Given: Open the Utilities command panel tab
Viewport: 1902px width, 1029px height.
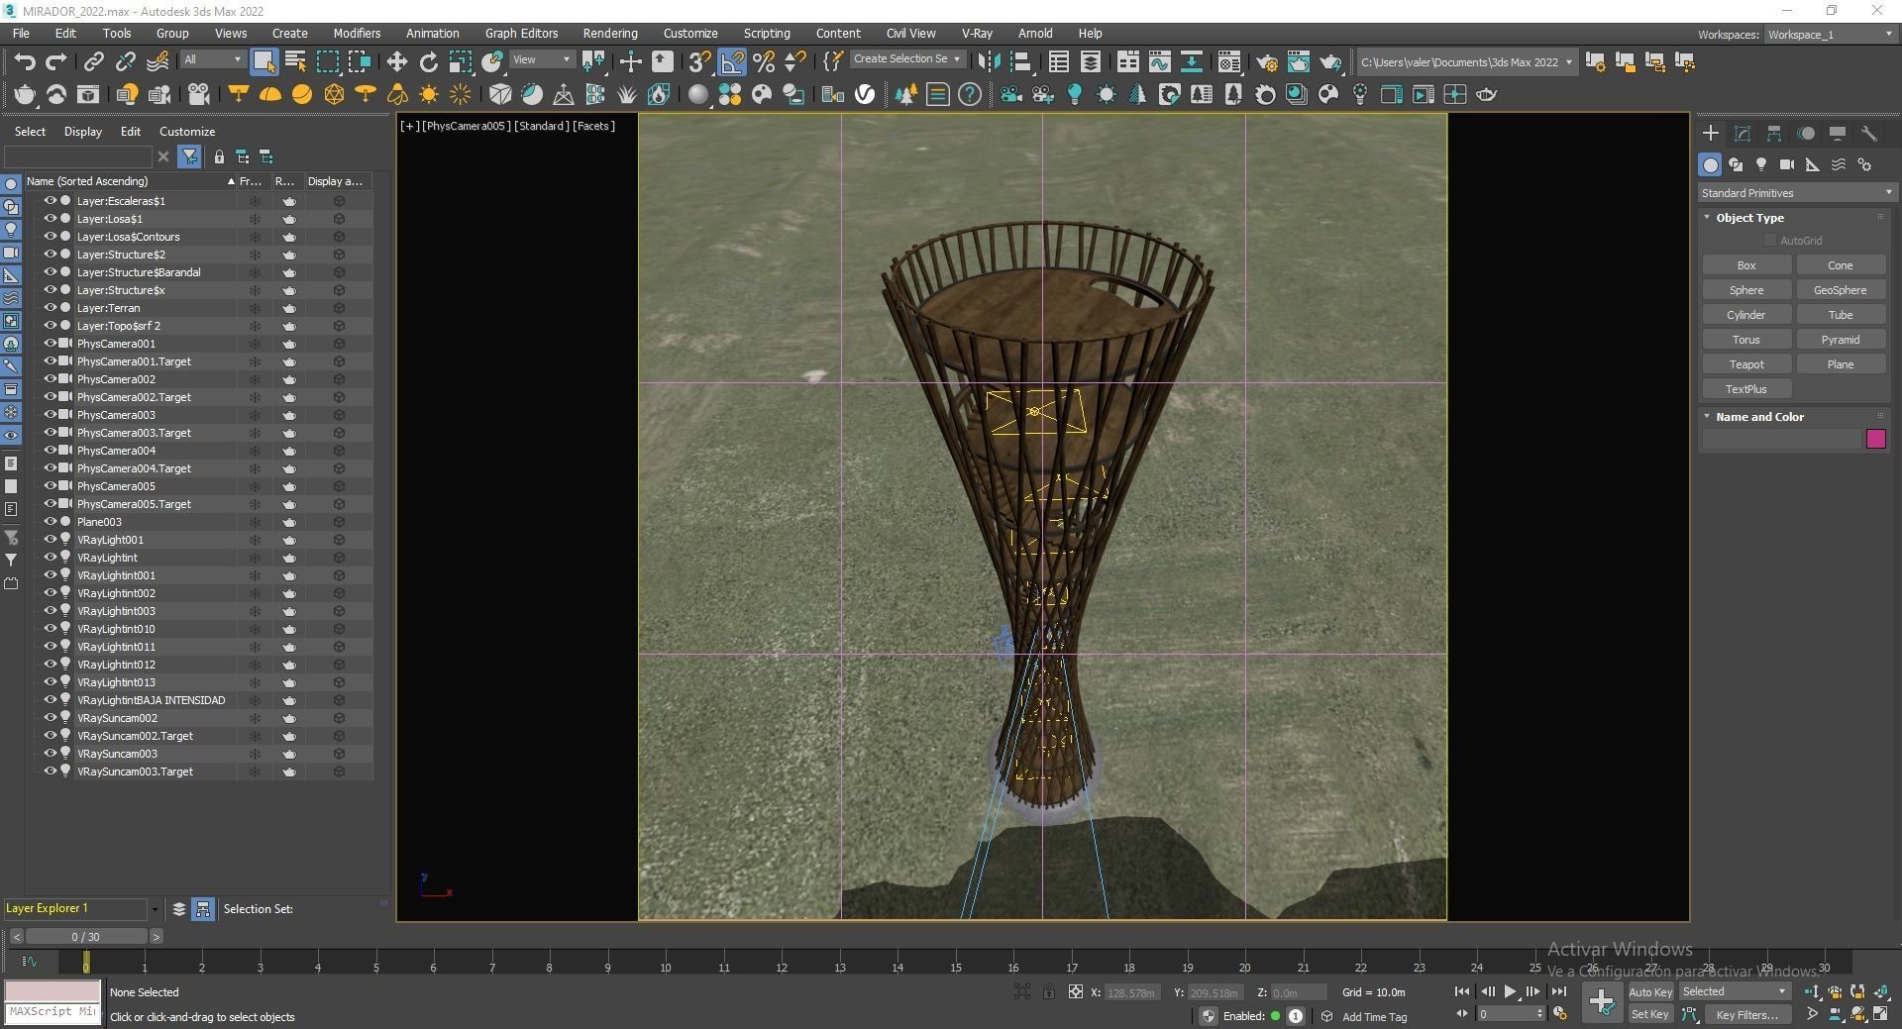Looking at the screenshot, I should [x=1869, y=134].
